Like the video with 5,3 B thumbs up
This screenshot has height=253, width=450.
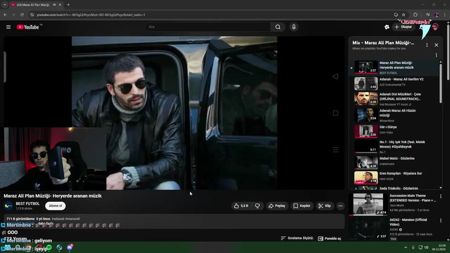click(x=242, y=206)
